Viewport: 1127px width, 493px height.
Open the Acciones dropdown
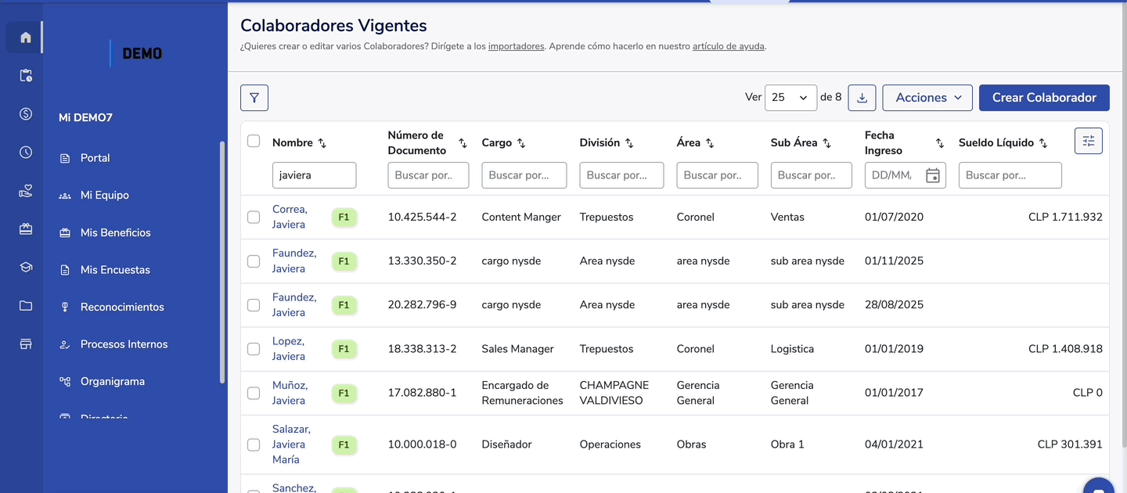click(927, 98)
